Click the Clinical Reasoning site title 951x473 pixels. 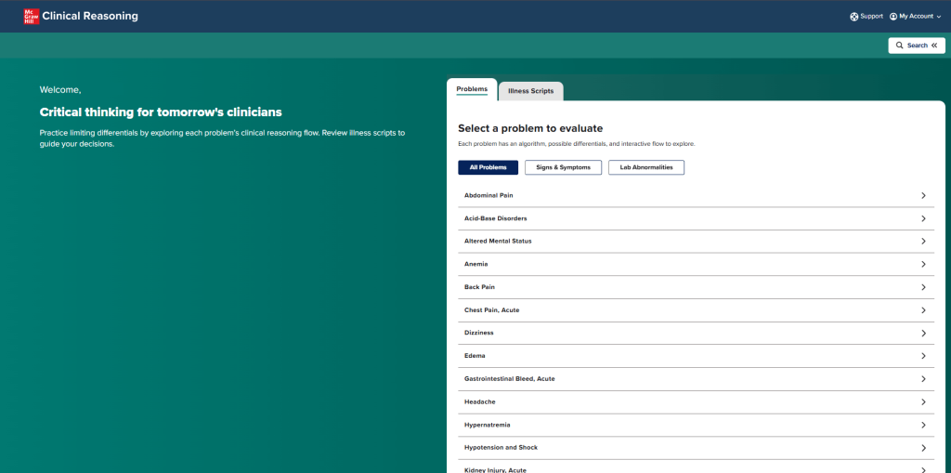[x=90, y=16]
